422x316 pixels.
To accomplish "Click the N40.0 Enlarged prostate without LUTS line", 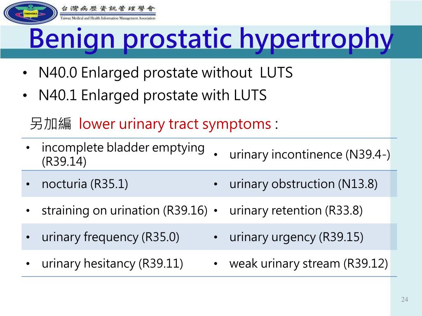I will [x=165, y=72].
